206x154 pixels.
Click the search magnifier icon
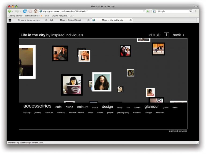191,11
